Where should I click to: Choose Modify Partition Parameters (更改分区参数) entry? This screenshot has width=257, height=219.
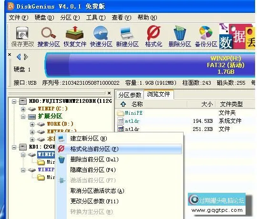pyautogui.click(x=120, y=201)
